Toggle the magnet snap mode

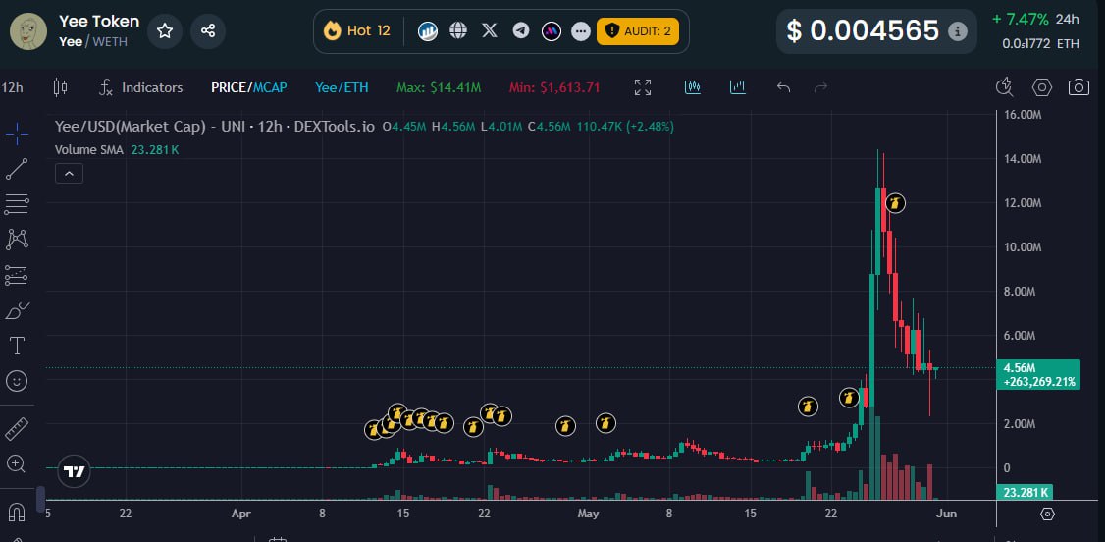[x=17, y=512]
